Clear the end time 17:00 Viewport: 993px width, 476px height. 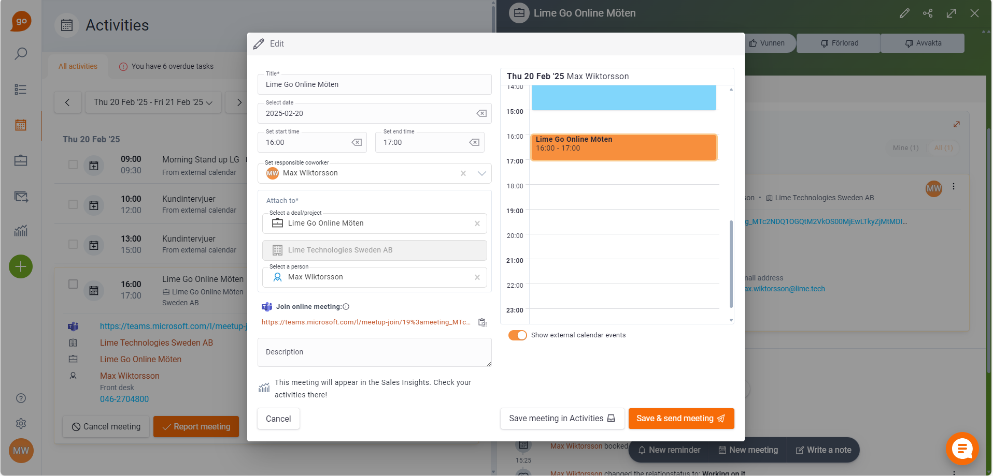pos(474,142)
